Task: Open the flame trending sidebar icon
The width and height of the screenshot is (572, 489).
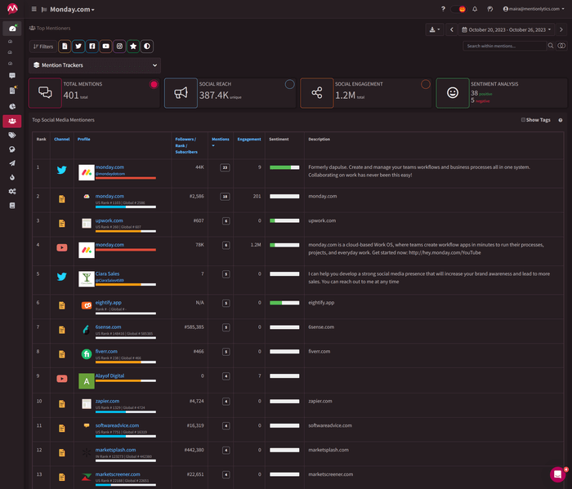Action: click(x=12, y=177)
